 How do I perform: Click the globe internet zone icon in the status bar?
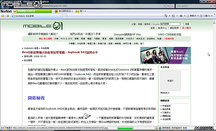pos(160,128)
